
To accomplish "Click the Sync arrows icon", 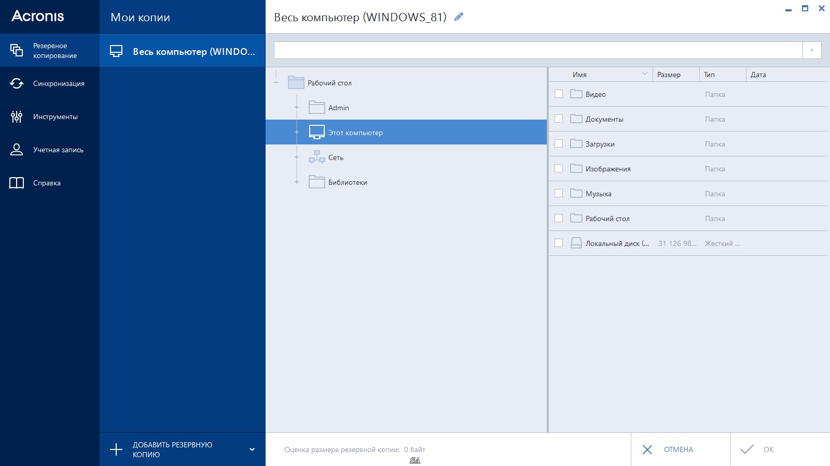I will (17, 83).
